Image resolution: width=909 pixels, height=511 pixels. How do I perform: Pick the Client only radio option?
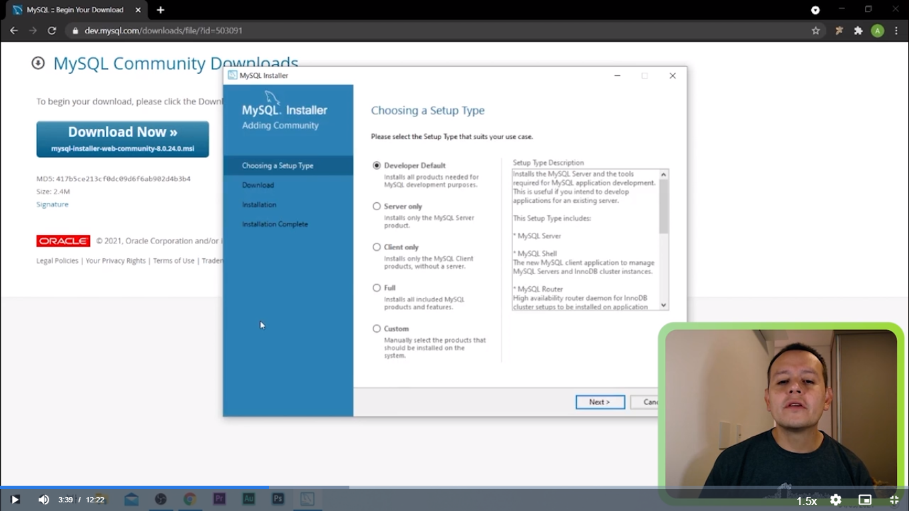tap(377, 247)
